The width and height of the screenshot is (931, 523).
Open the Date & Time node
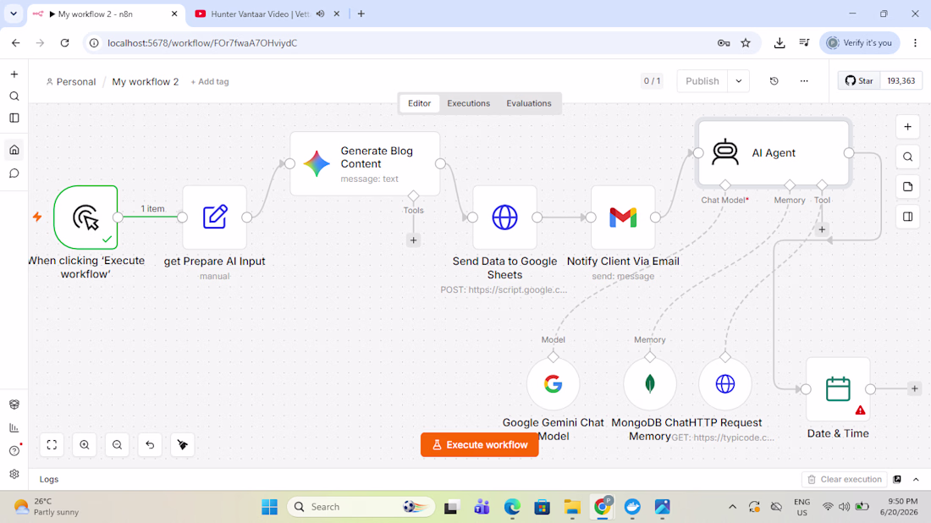pos(838,389)
